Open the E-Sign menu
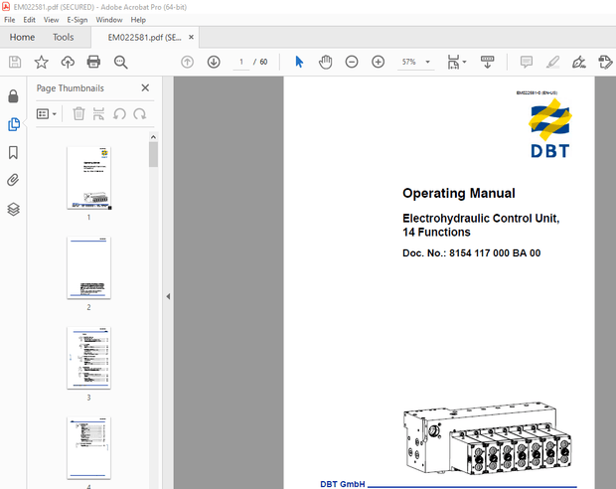Viewport: 616px width, 489px height. 77,20
